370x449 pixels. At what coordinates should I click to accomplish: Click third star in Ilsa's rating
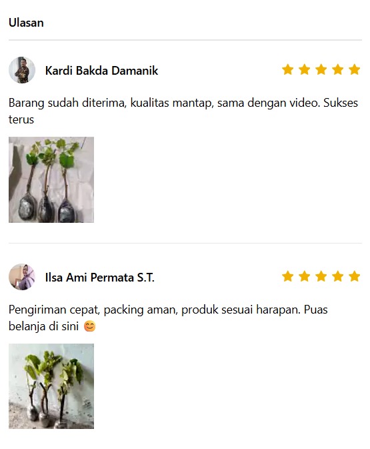coord(321,276)
